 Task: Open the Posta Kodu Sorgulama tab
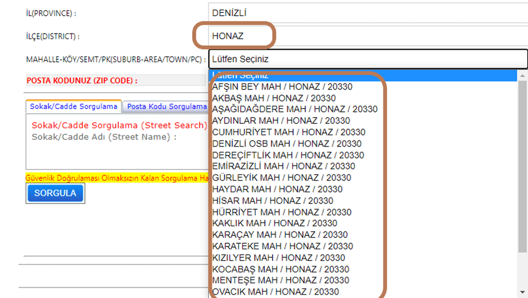tap(165, 106)
